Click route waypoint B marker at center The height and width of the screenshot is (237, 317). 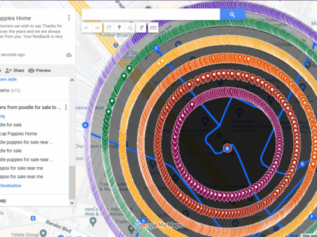(x=227, y=148)
